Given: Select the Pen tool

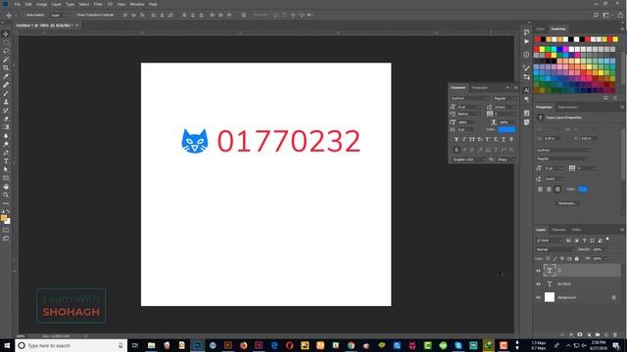Looking at the screenshot, I should [6, 153].
